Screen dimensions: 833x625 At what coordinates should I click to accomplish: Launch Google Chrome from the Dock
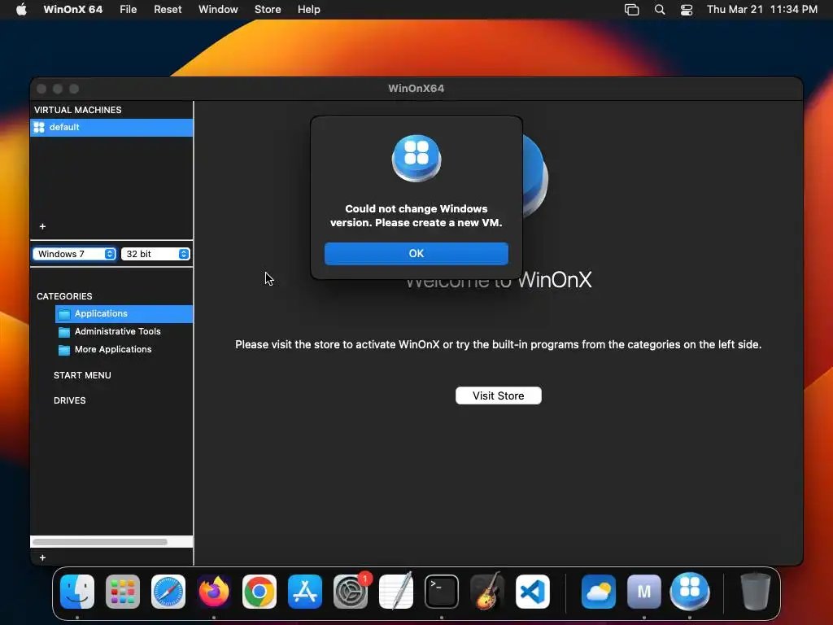[x=259, y=592]
